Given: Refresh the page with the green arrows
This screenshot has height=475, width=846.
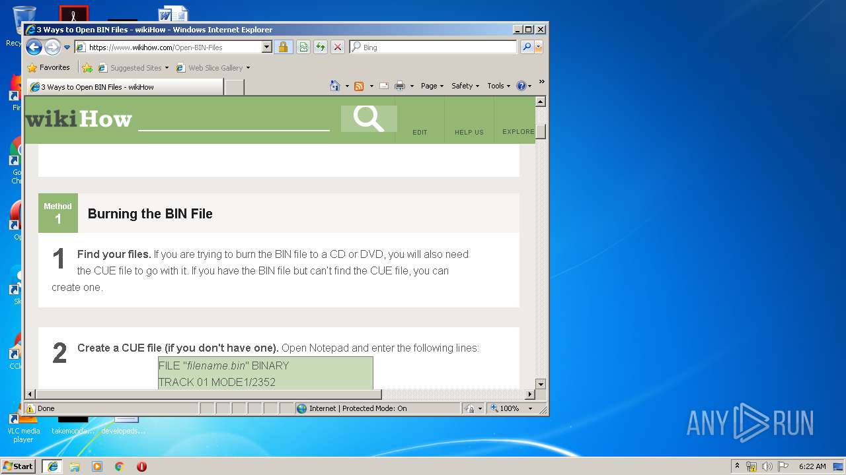Looking at the screenshot, I should coord(321,47).
